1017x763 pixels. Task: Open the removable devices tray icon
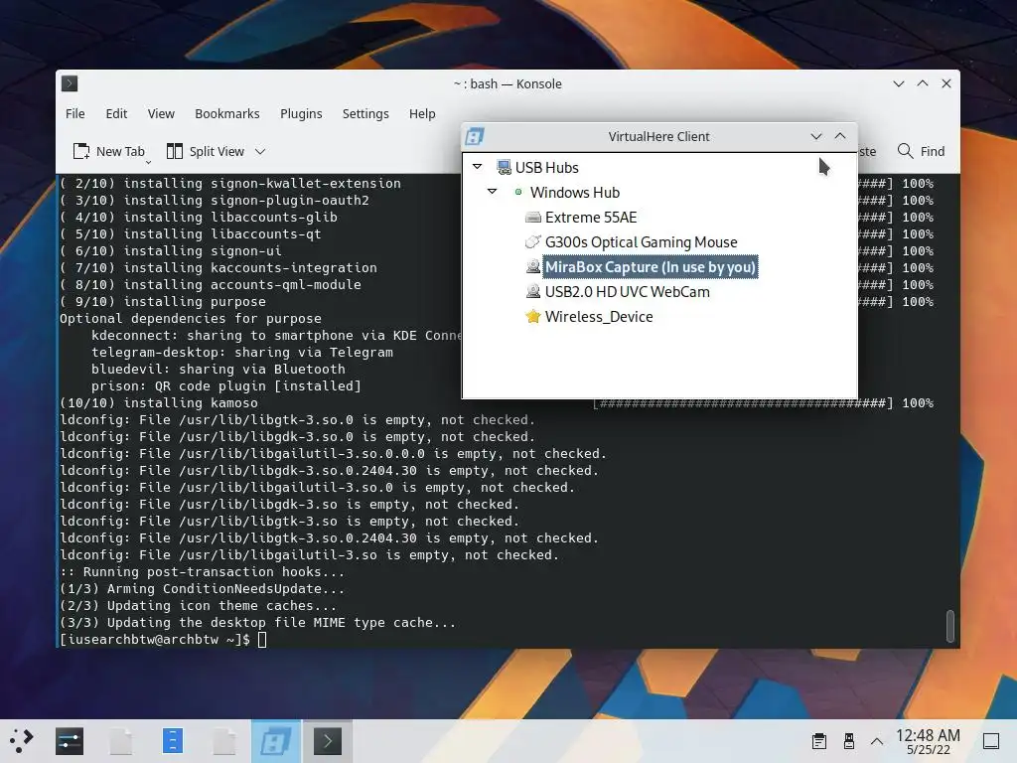tap(848, 741)
